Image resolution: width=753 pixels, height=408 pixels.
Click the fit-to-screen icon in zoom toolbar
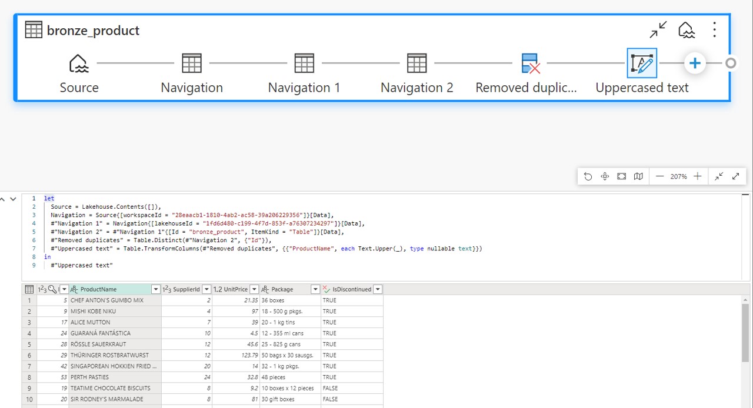621,176
